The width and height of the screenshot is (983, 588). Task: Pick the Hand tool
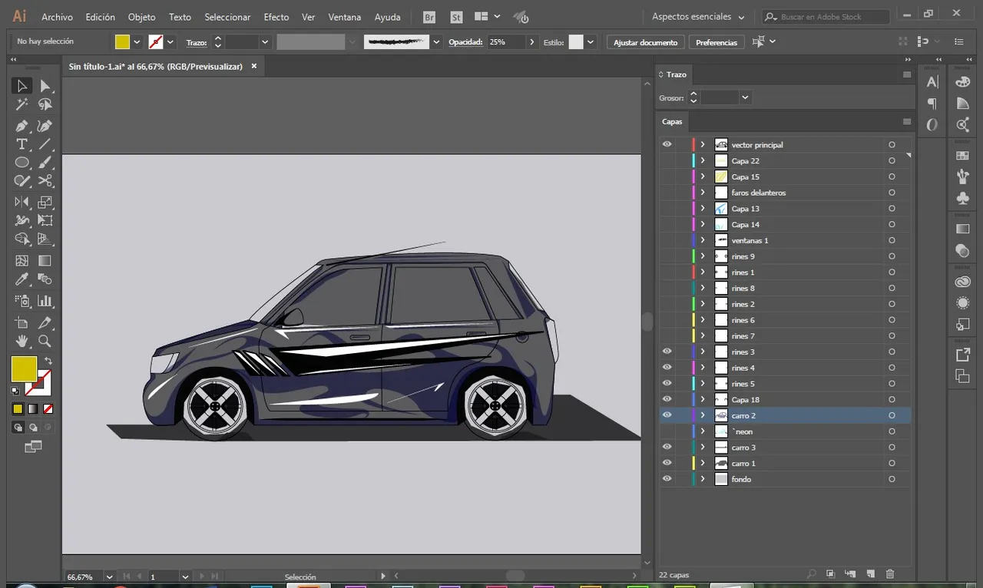[x=22, y=341]
